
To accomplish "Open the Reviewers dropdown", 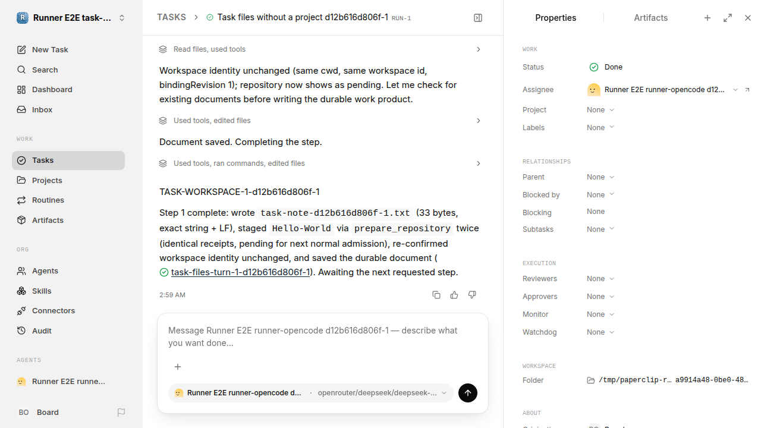I will point(600,279).
